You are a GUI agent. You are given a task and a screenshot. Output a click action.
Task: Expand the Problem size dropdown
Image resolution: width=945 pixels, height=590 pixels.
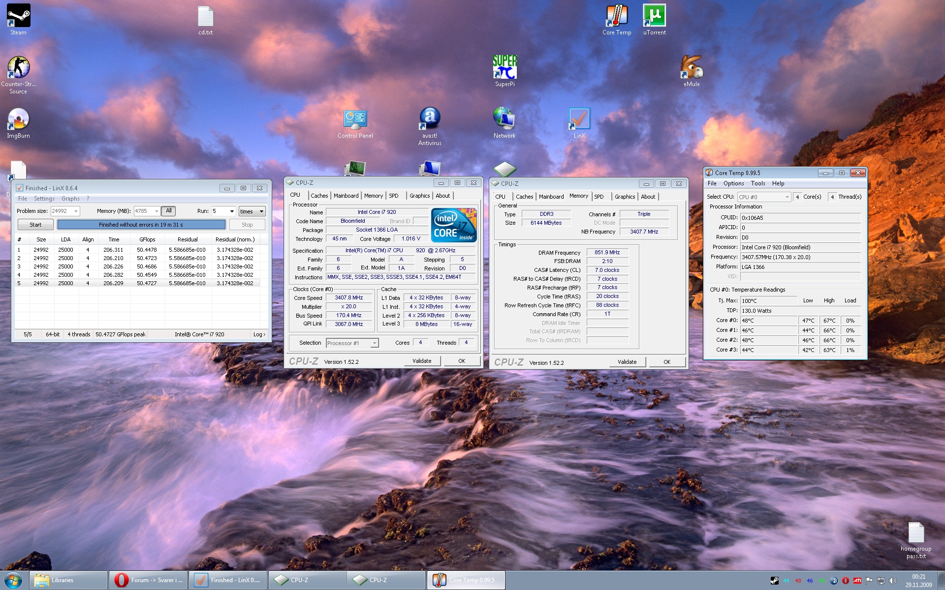point(76,211)
